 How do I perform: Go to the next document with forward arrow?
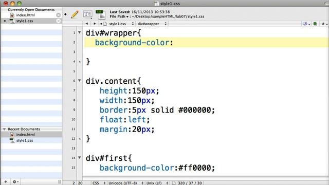pyautogui.click(x=95, y=24)
